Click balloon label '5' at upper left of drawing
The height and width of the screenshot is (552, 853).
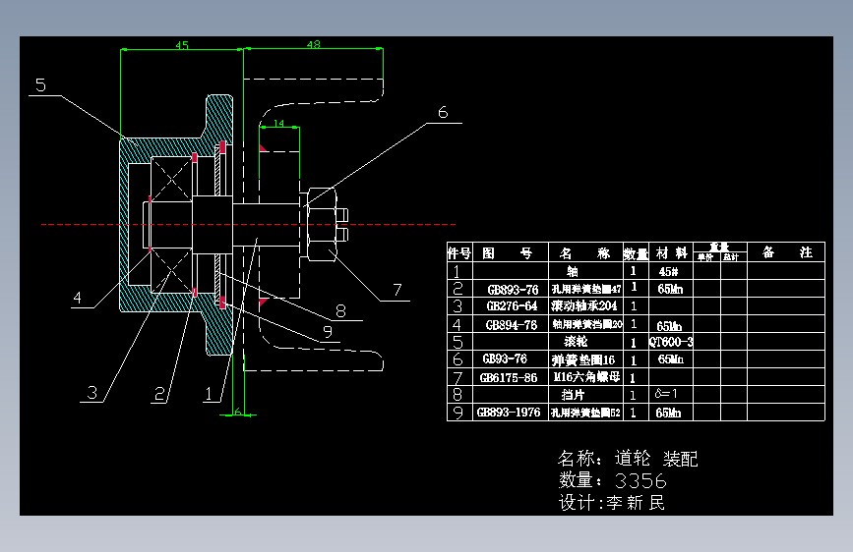[x=40, y=84]
